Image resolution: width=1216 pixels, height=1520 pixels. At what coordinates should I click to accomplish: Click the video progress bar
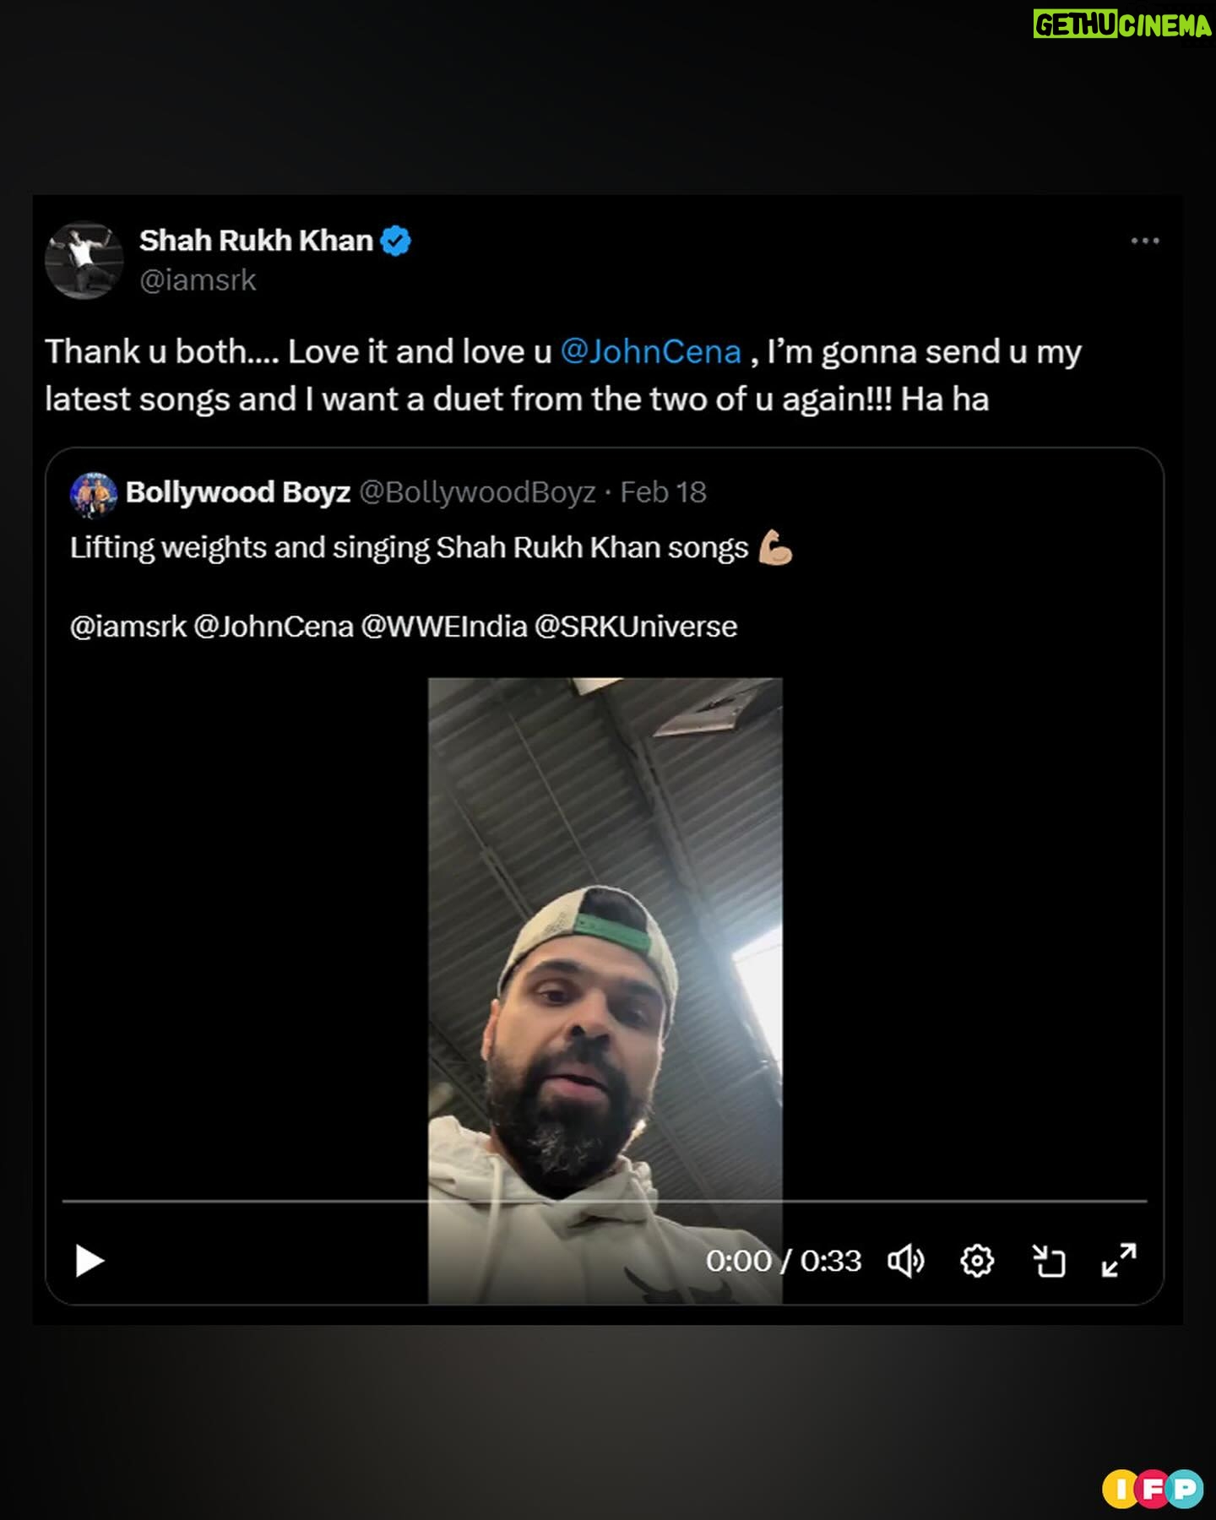[x=605, y=1200]
